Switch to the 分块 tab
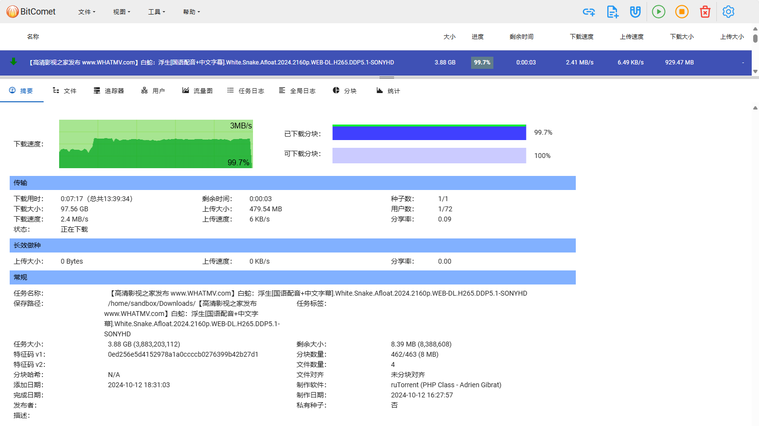This screenshot has height=426, width=759. (345, 91)
